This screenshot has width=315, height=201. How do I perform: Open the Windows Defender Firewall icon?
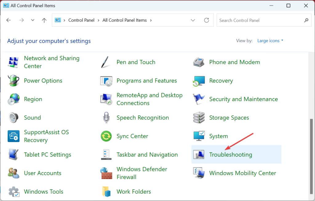[x=106, y=173]
